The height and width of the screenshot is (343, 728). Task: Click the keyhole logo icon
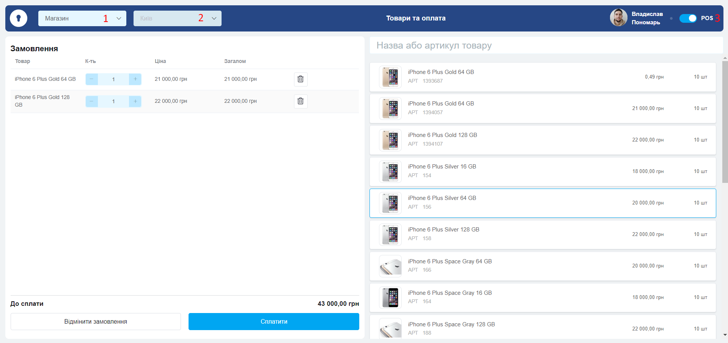[18, 18]
